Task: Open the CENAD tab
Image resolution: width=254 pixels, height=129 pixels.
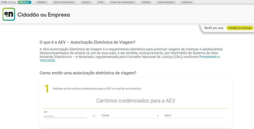Action: pyautogui.click(x=146, y=2)
